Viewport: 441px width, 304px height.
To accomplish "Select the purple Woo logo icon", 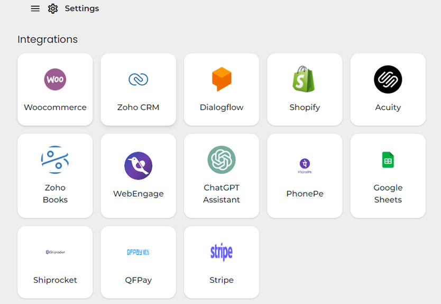I will [55, 79].
